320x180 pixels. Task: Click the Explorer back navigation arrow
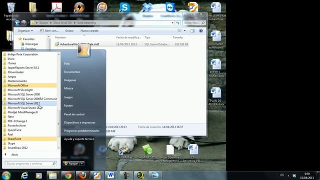(x=17, y=23)
